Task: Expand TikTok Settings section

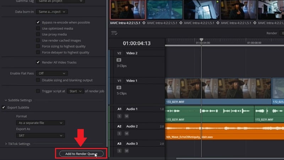Action: 6,144
